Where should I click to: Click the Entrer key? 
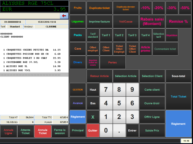click(132, 131)
